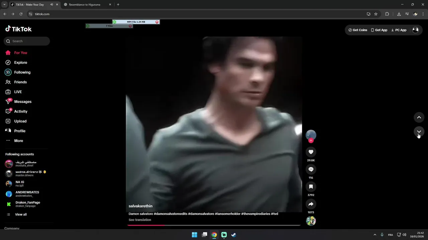Click the #tvd hashtag
The image size is (428, 240).
coord(275,214)
